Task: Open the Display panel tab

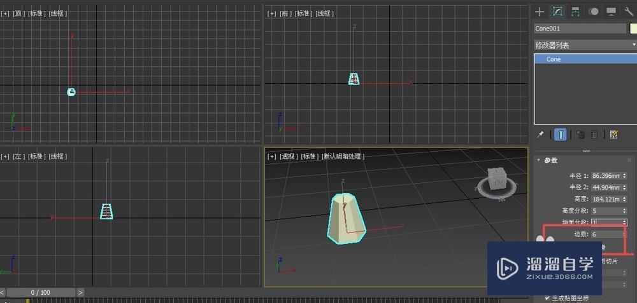Action: (611, 11)
